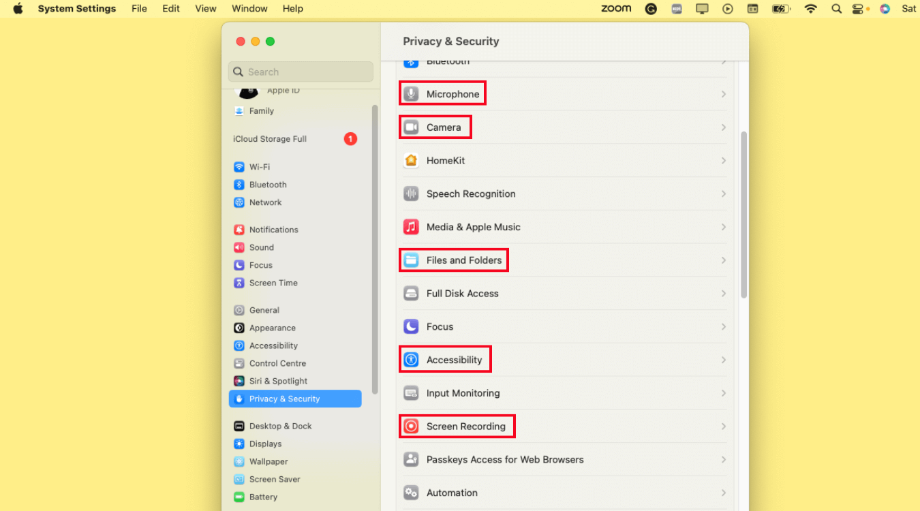Open Media & Apple Music text label
Viewport: 920px width, 511px height.
tap(474, 227)
